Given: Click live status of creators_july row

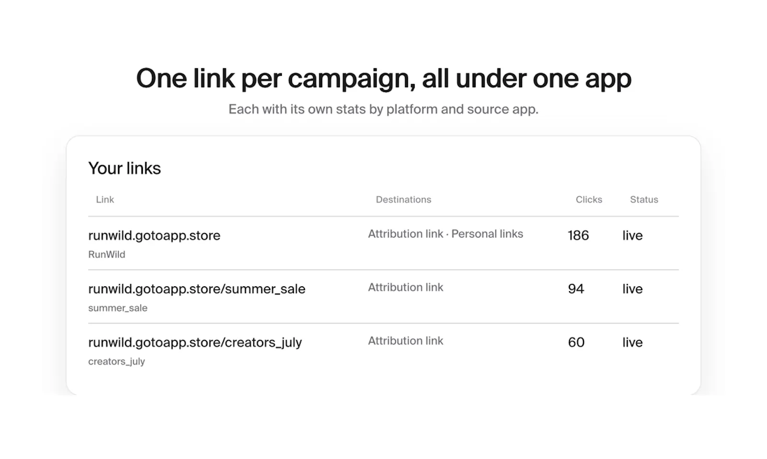Looking at the screenshot, I should click(x=633, y=342).
